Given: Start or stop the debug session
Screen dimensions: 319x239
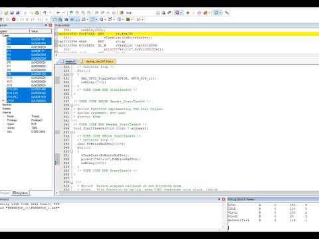Looking at the screenshot, I should [177, 13].
